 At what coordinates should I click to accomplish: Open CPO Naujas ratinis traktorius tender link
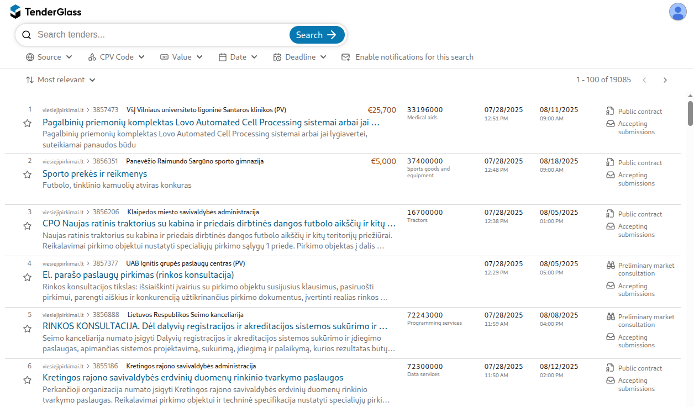[x=219, y=224]
